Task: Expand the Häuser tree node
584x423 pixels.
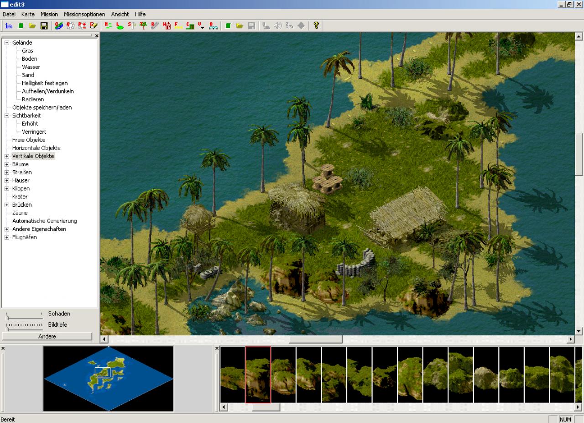Action: [x=7, y=181]
